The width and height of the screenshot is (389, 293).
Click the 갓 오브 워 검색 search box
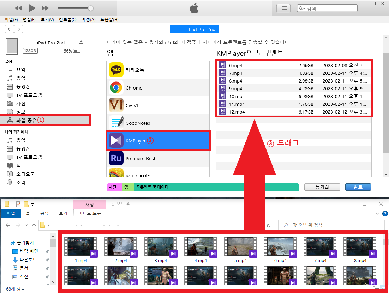pyautogui.click(x=331, y=225)
